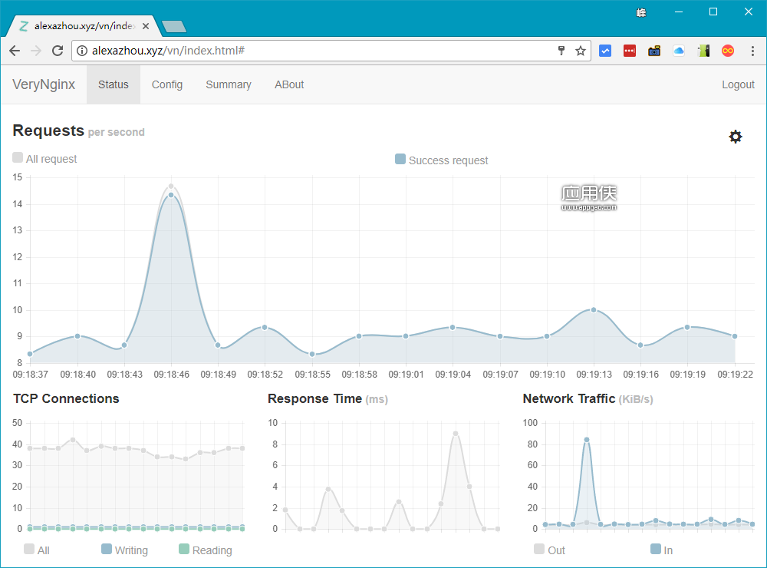
Task: Open the cloud extension icon
Action: (x=679, y=51)
